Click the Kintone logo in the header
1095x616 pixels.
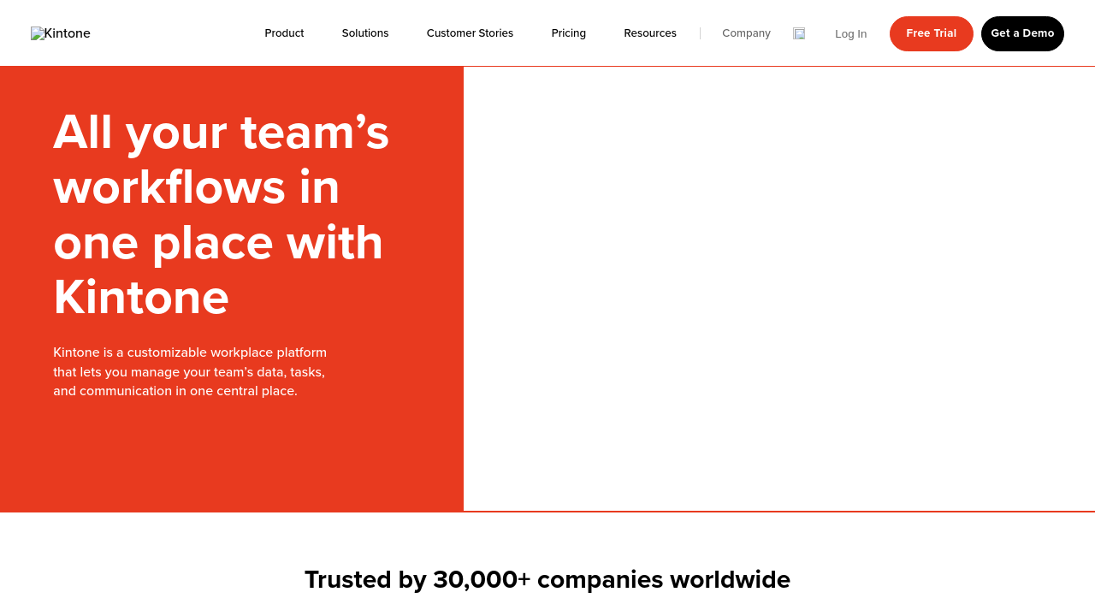click(61, 33)
